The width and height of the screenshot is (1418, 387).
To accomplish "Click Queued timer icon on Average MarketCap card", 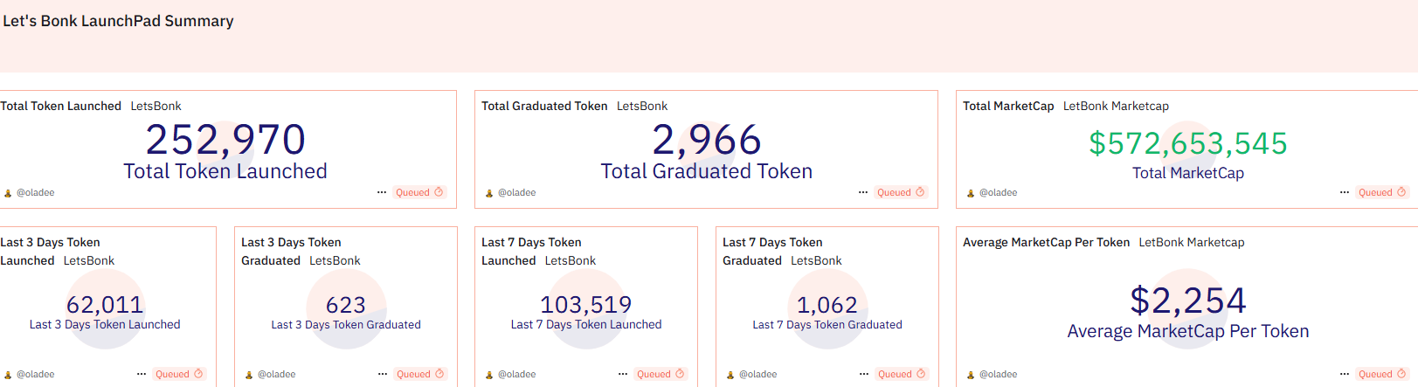I will point(1401,374).
